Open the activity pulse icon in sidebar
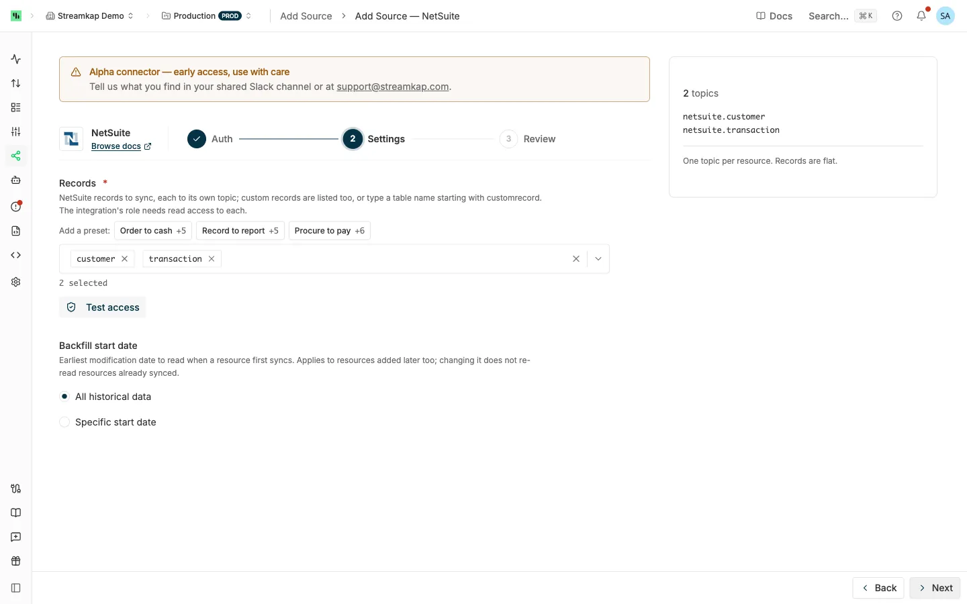The width and height of the screenshot is (967, 604). (16, 59)
